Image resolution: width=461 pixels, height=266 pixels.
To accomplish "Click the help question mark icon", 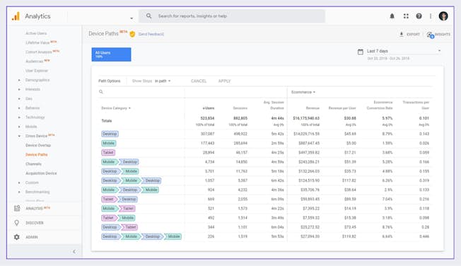I will point(419,16).
